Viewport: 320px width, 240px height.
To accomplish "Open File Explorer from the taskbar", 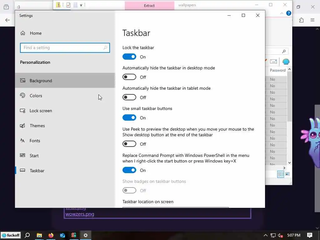I will pos(39,235).
